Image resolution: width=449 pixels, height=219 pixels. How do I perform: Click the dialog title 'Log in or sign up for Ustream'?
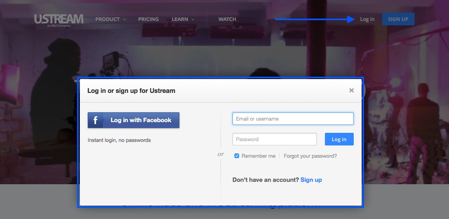pos(131,91)
